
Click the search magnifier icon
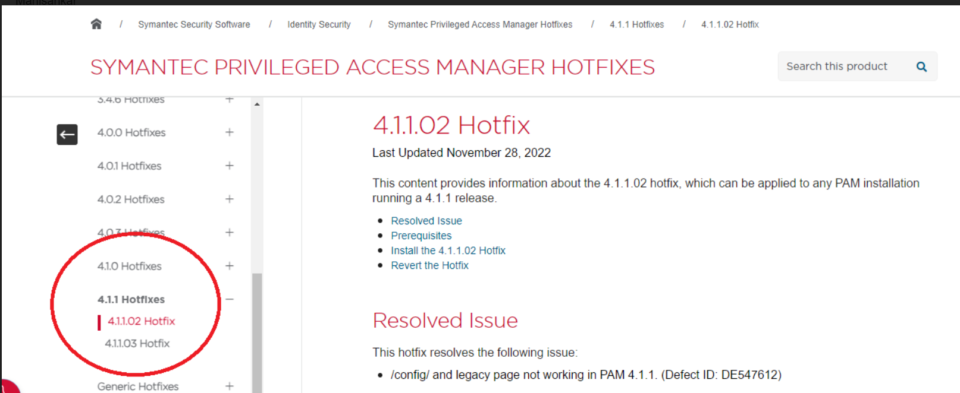921,66
